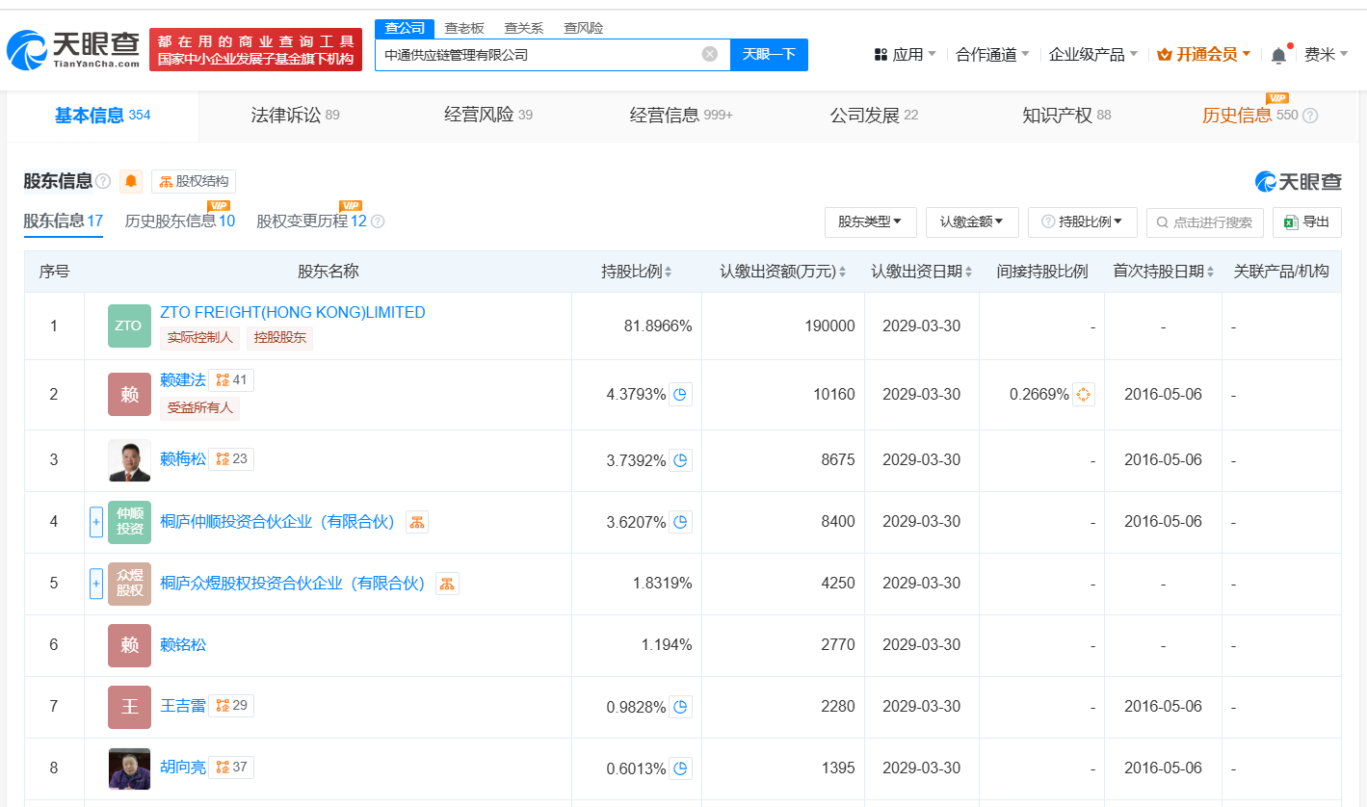1367x807 pixels.
Task: Expand the 桐庐仲顺投资合伙企业 row
Action: coord(95,522)
